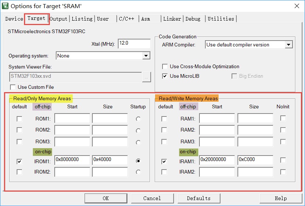Uncheck the IRAM1 default checkbox

pos(164,161)
